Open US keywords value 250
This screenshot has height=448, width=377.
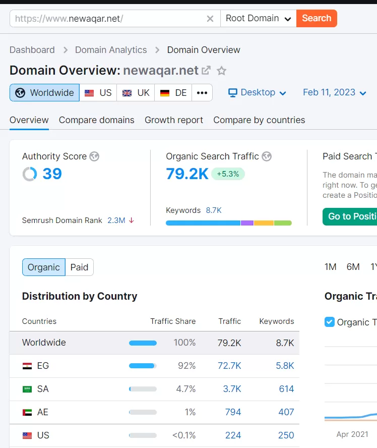tap(286, 435)
